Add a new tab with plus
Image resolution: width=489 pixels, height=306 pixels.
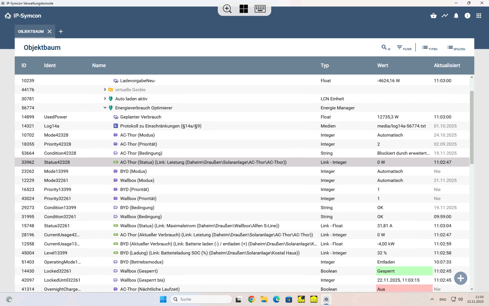coord(61,32)
